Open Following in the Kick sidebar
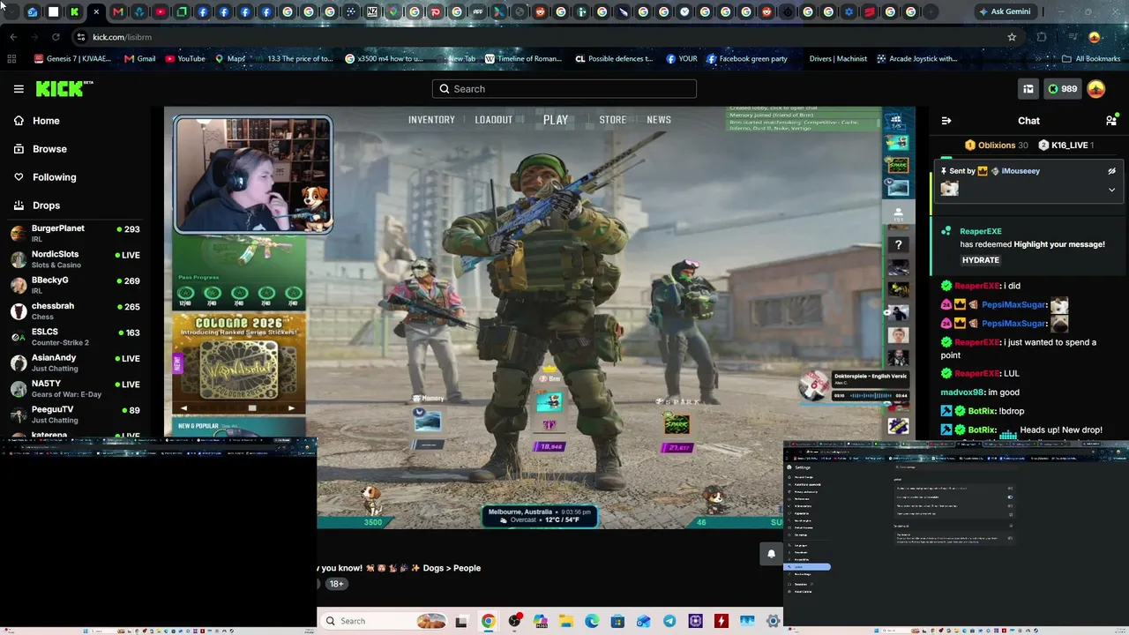1129x635 pixels. (54, 177)
